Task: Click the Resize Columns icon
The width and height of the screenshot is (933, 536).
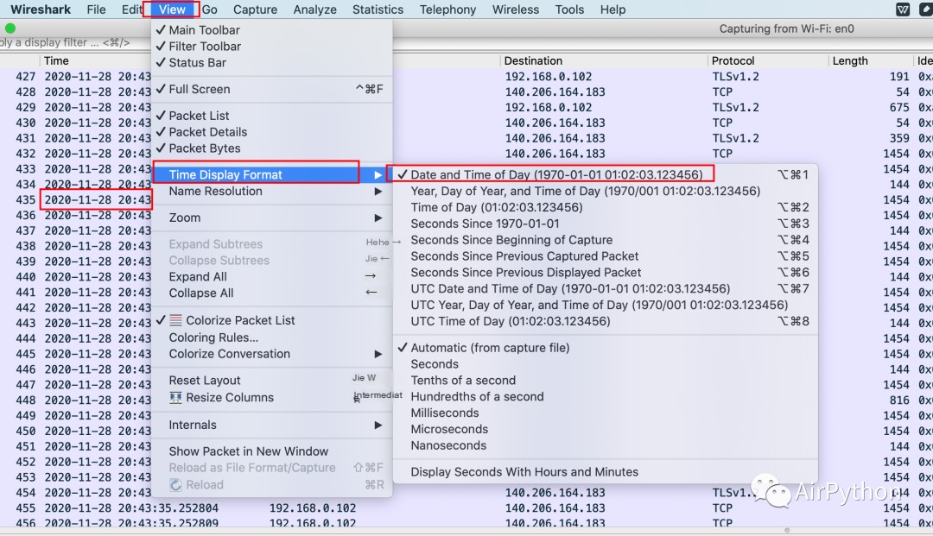Action: (175, 398)
